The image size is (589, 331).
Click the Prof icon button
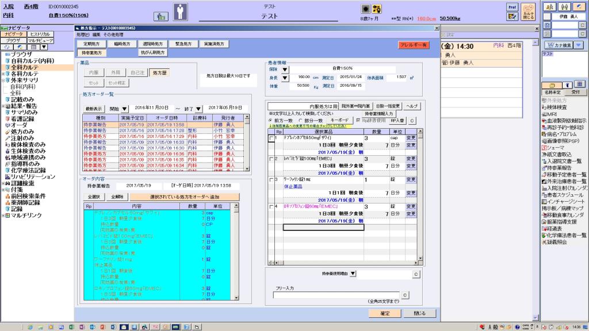click(x=512, y=7)
